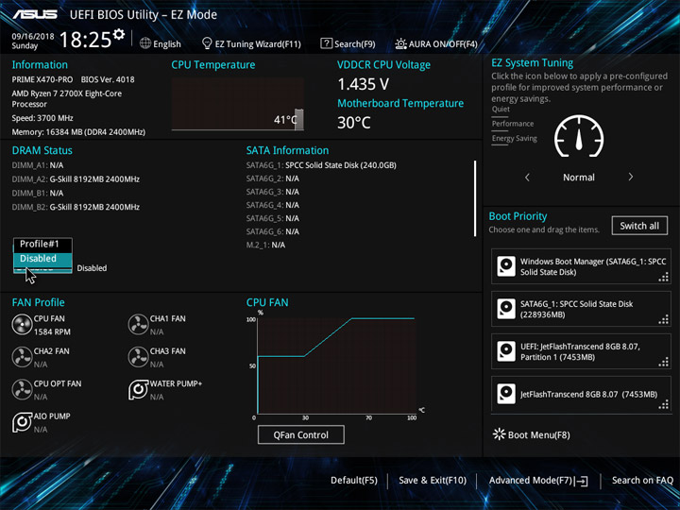Click SATA6G_1 (228936MB) boot entry drag handle

click(664, 319)
